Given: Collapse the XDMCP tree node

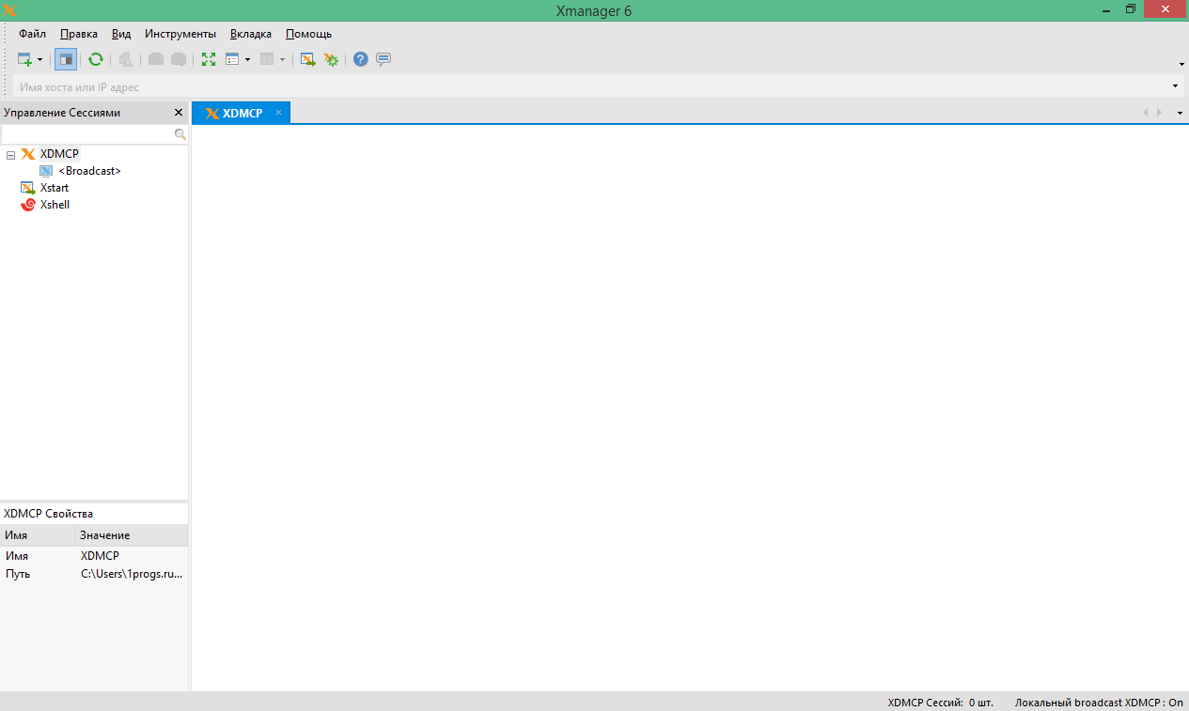Looking at the screenshot, I should [10, 154].
